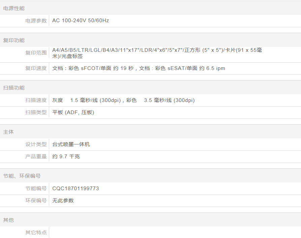Select the 扫描速度 row label
This screenshot has width=301, height=238.
click(x=36, y=100)
